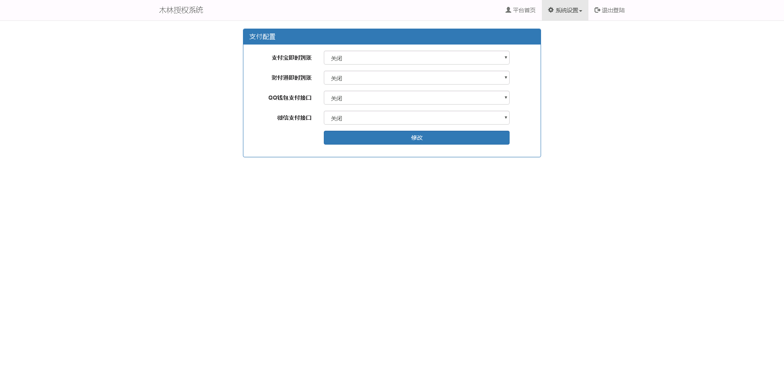Image resolution: width=784 pixels, height=384 pixels.
Task: Open the 平台首页 menu item
Action: tap(520, 10)
